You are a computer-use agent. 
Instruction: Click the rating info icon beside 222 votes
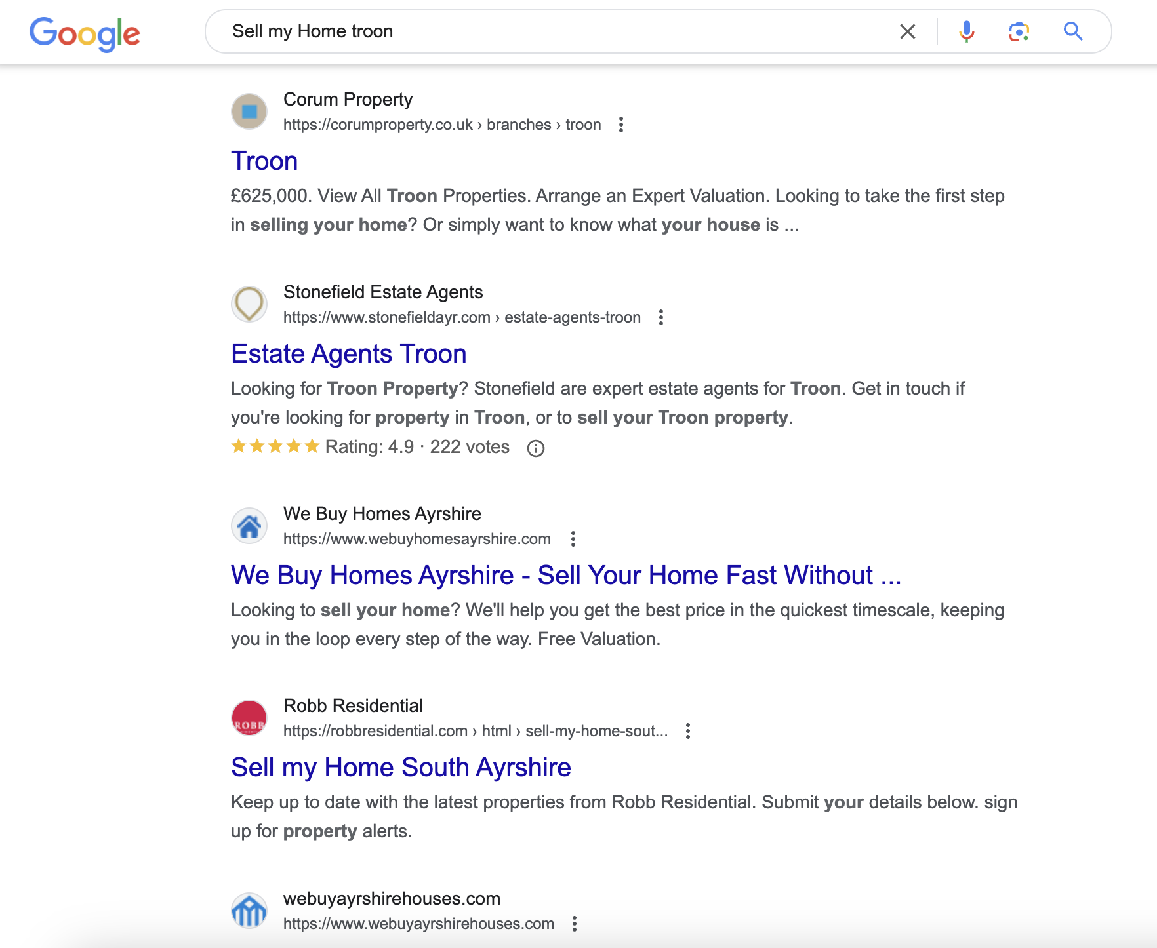pos(536,448)
